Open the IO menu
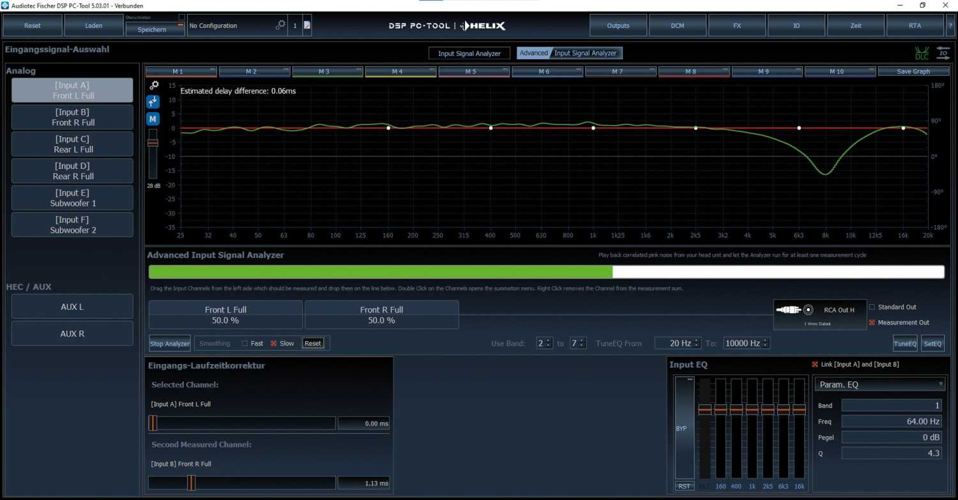 click(x=796, y=26)
